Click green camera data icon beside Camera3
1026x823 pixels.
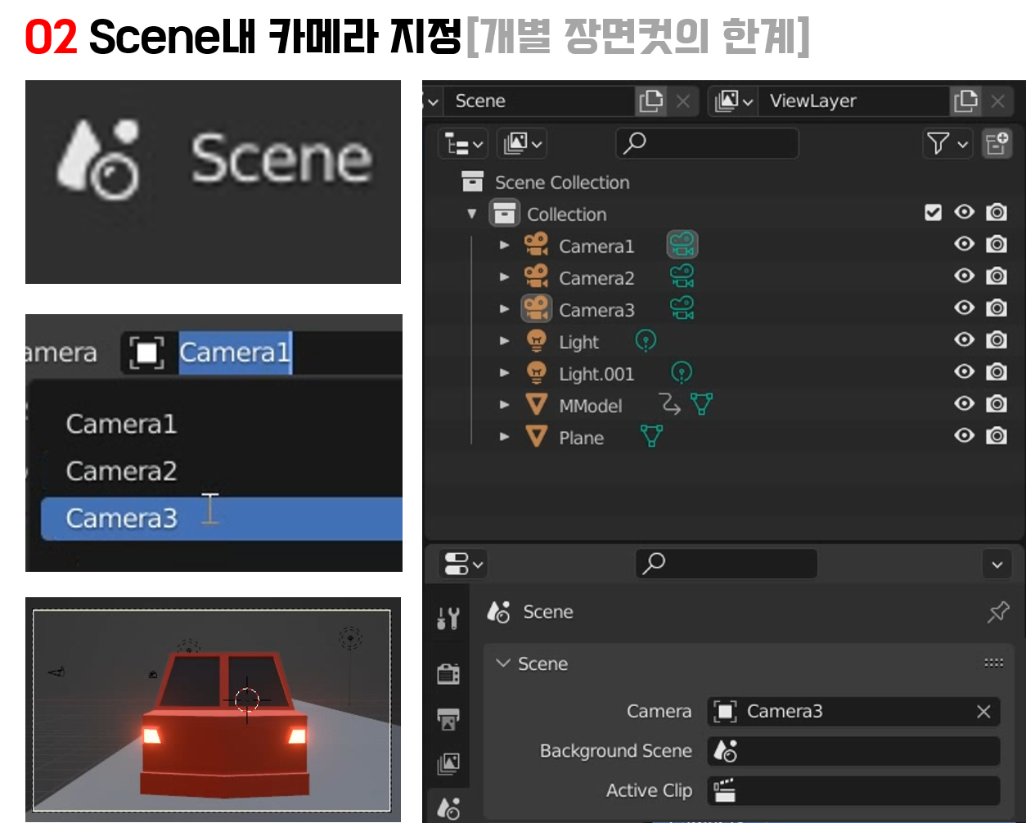[682, 308]
